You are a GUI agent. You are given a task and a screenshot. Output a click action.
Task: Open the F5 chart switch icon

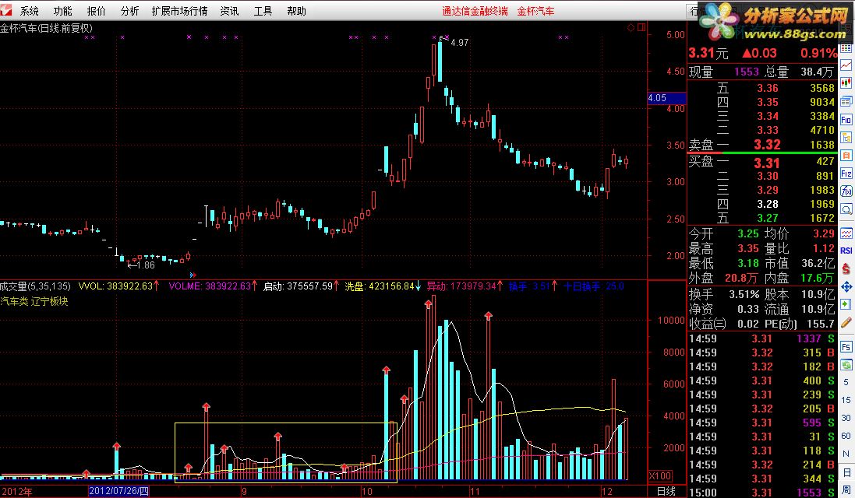click(x=846, y=347)
